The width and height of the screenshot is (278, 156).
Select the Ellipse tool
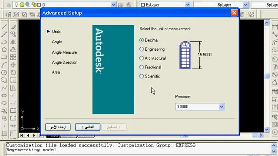coord(4,95)
